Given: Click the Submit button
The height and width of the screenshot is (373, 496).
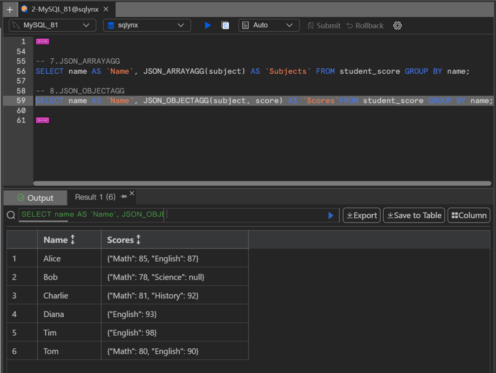Looking at the screenshot, I should (x=324, y=25).
